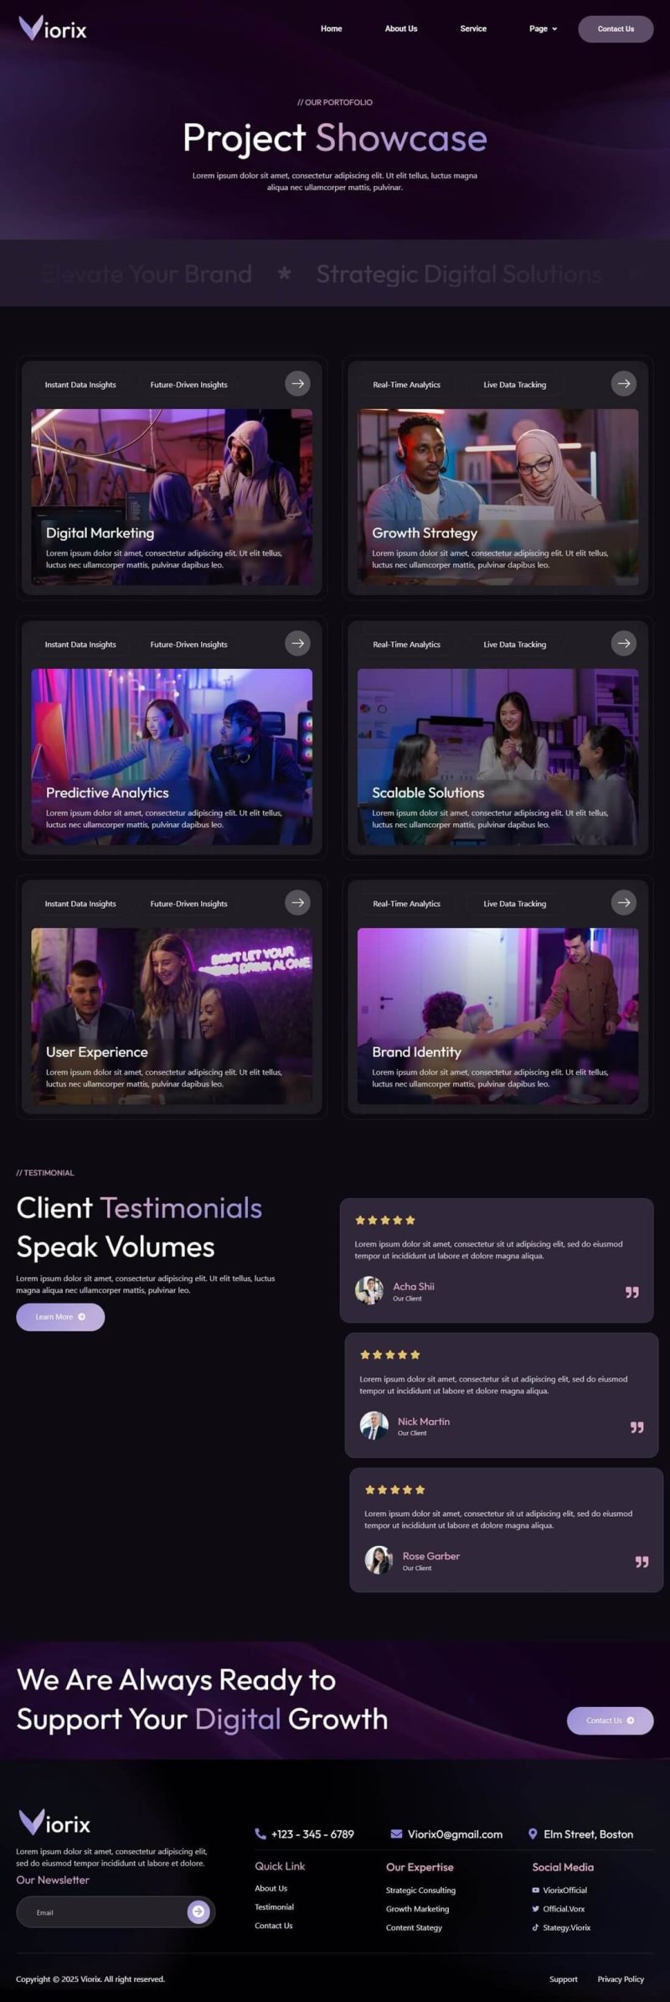Viewport: 670px width, 2002px height.
Task: Click Nick Martin's avatar in testimonials
Action: (374, 1425)
